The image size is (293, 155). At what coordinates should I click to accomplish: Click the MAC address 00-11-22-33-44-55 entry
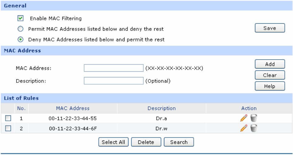(73, 118)
